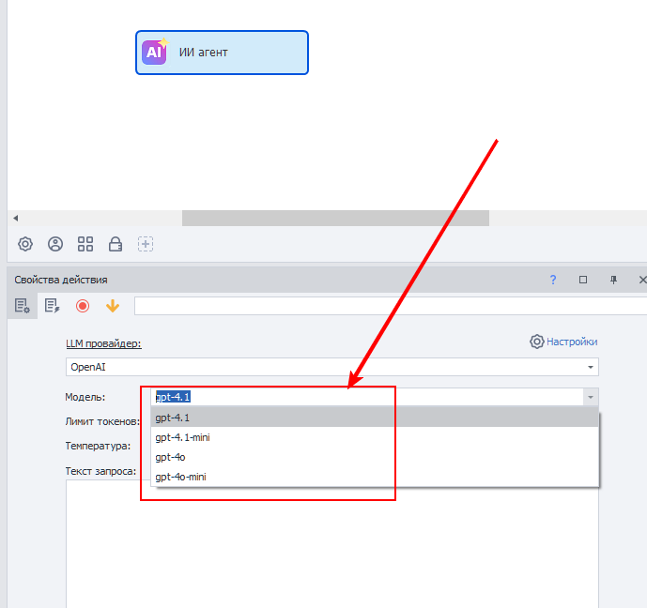Collapse the Модель dropdown arrow

pos(591,398)
